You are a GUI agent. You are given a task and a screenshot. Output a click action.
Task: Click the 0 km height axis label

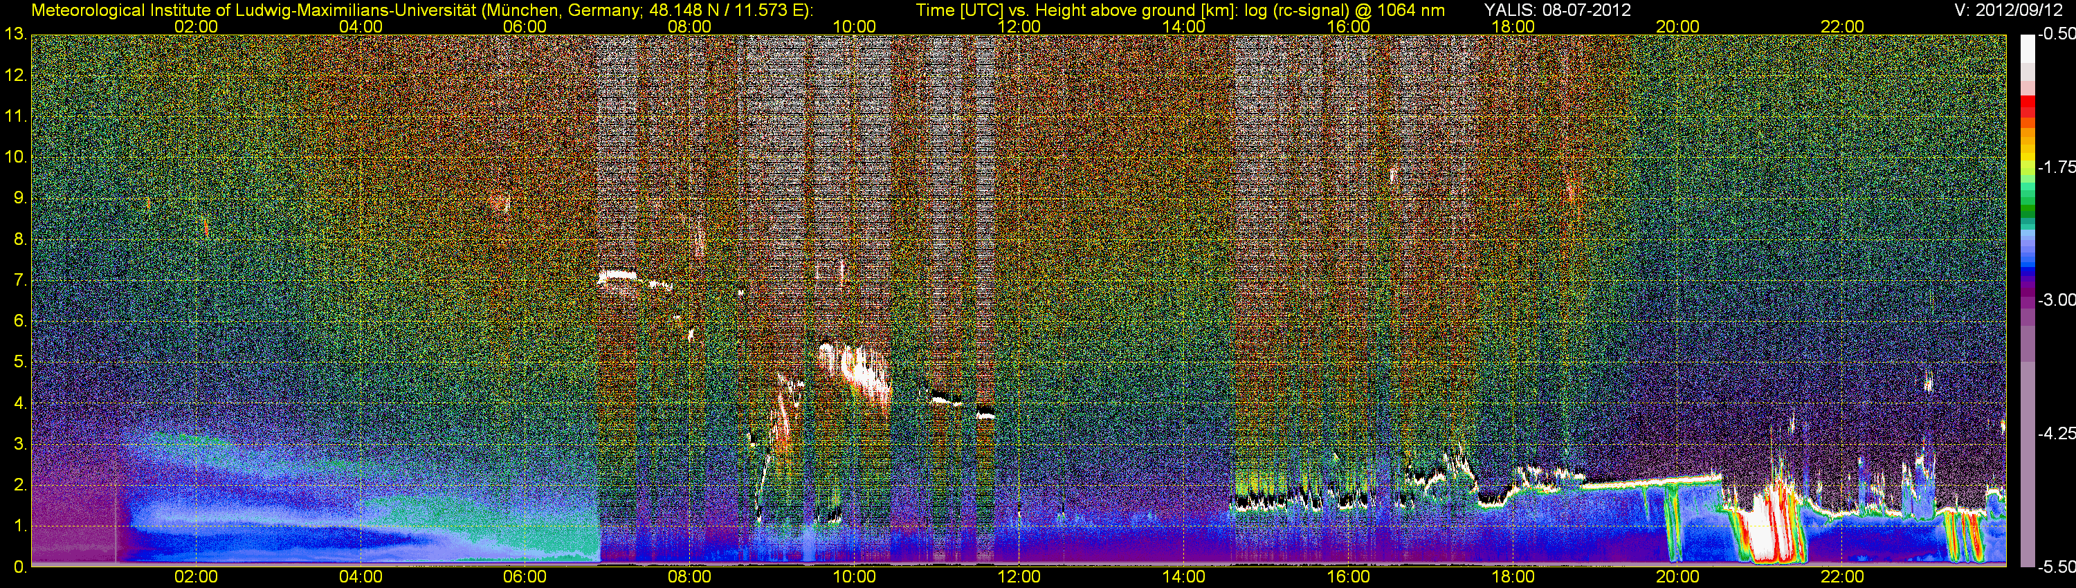click(x=19, y=567)
